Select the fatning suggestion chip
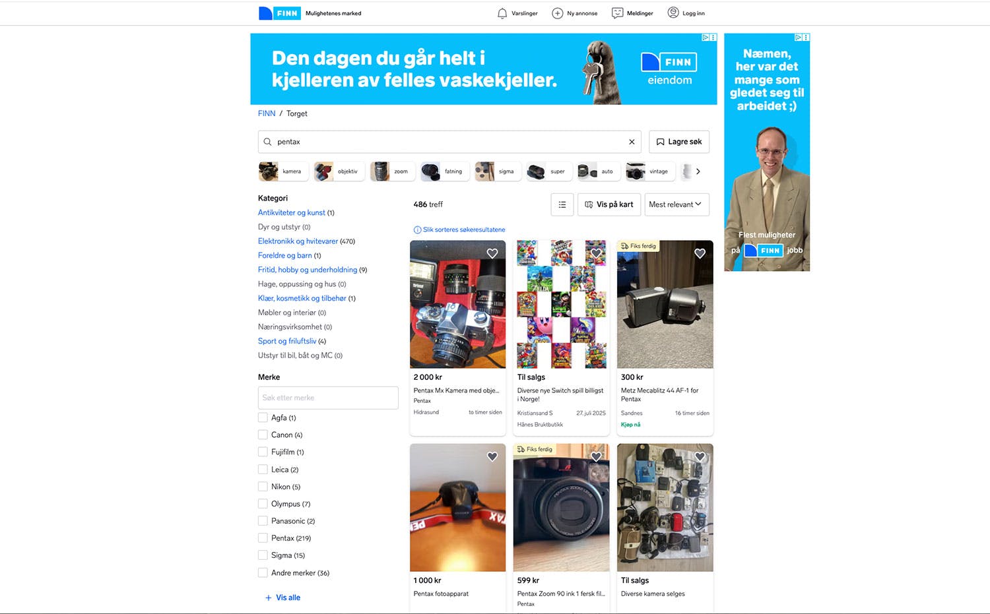Viewport: 990px width, 614px height. pos(444,171)
